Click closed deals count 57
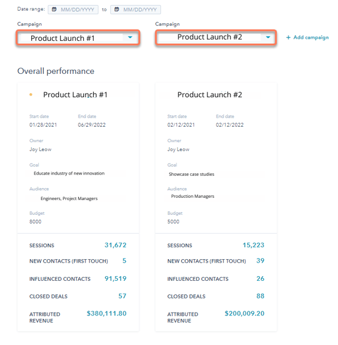Viewport: 338px width, 345px height. tap(122, 296)
